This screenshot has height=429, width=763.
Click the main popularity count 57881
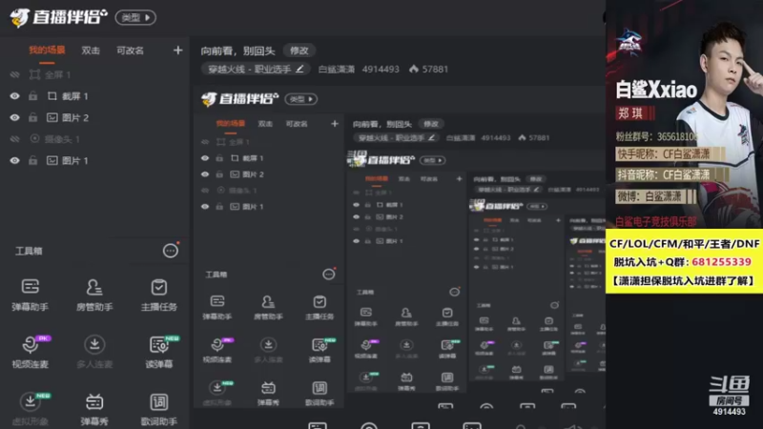point(435,69)
